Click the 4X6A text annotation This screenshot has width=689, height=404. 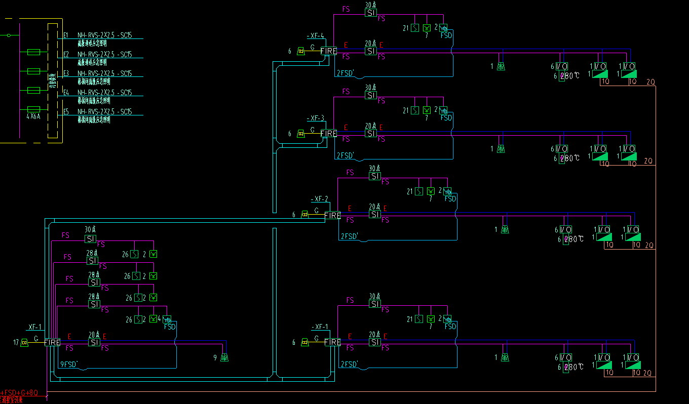[33, 116]
